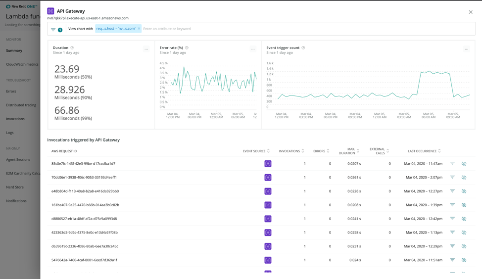Open request 85c0e7fc-143f-42e3-99be-d17cccfba1d7

coord(83,163)
